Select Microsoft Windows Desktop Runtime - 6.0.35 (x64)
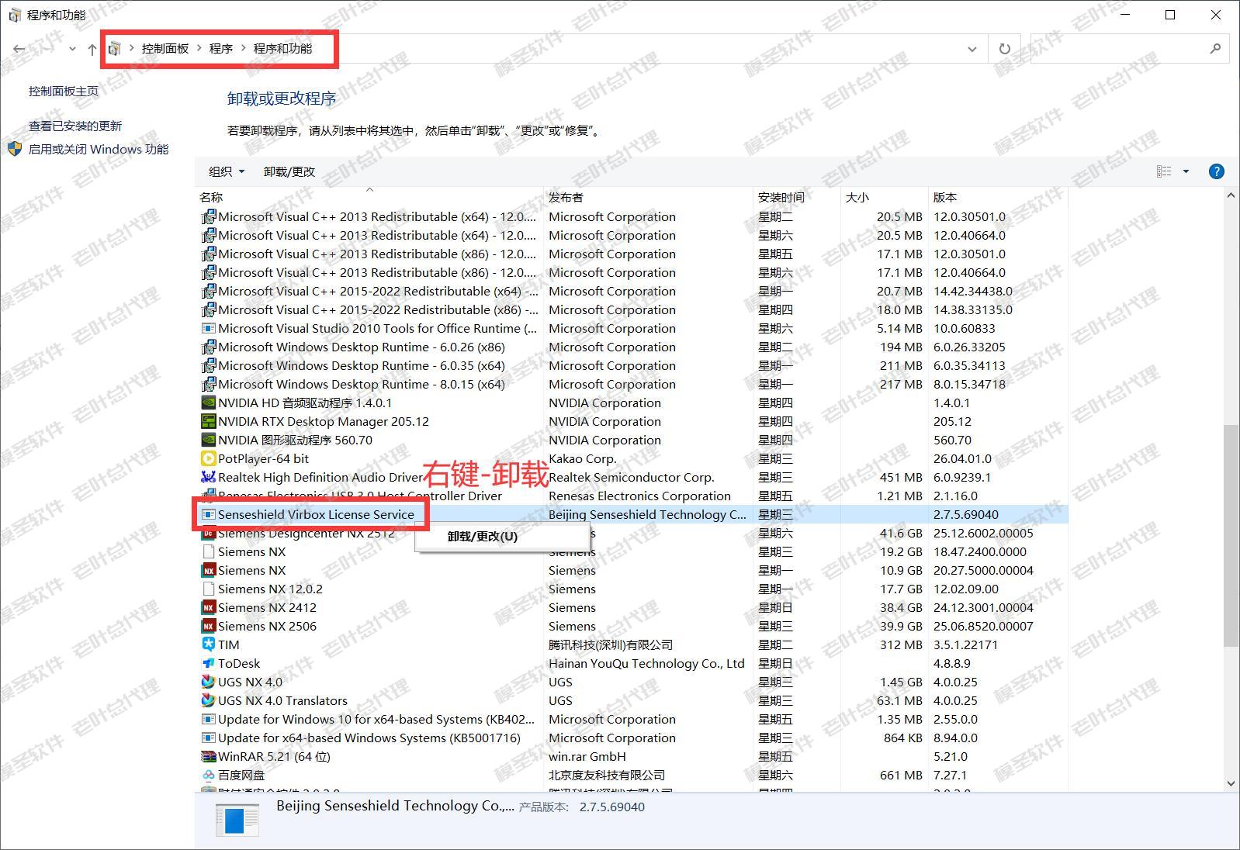 [x=634, y=365]
